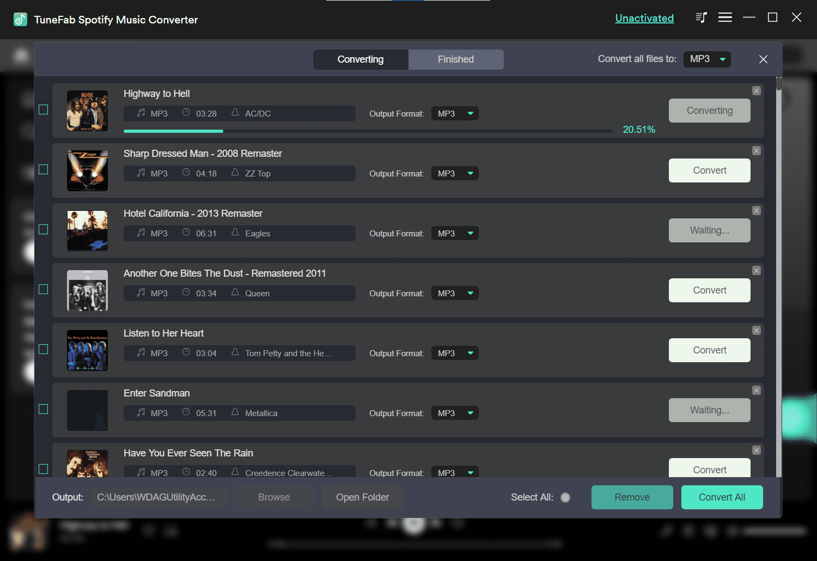817x561 pixels.
Task: Click the Convert All button
Action: [x=722, y=497]
